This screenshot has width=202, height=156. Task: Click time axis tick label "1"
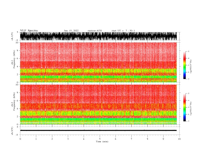pos(36,139)
